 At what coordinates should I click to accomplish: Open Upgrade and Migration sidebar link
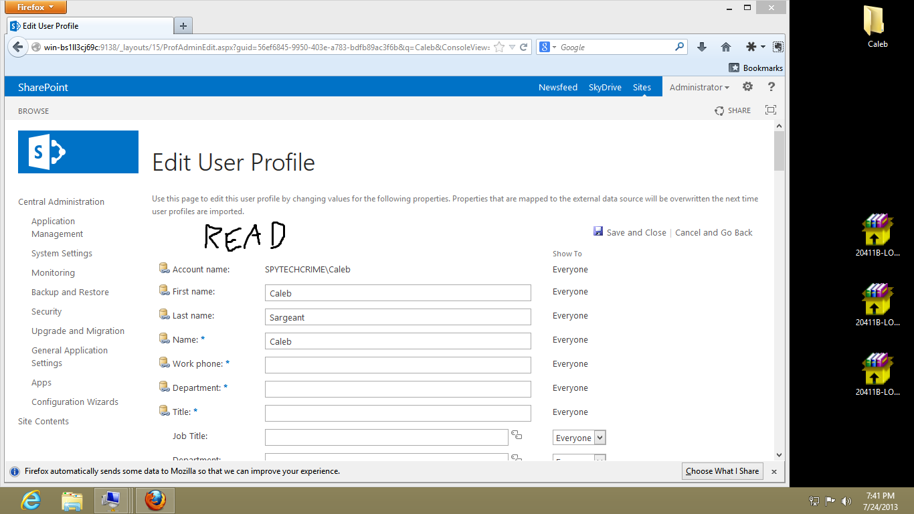(78, 331)
